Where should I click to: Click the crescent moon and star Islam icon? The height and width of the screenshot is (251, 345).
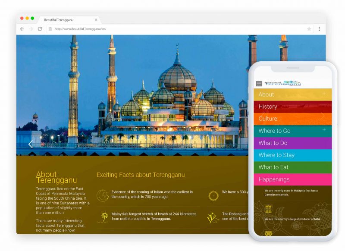click(x=102, y=195)
